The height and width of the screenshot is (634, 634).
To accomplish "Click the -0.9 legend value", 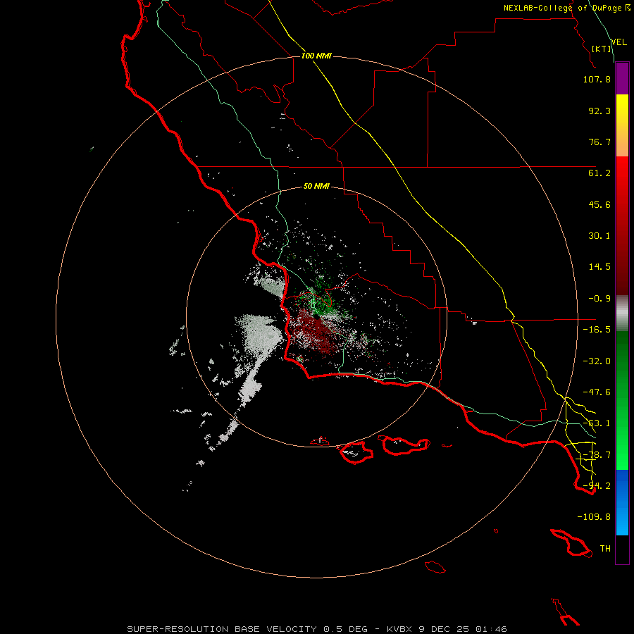I will 599,299.
